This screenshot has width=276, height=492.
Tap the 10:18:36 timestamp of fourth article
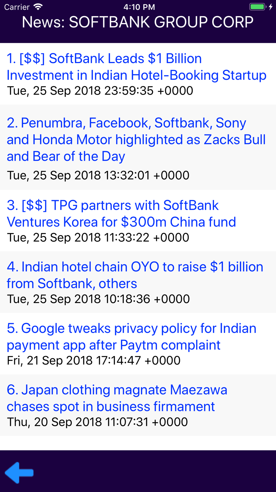tap(98, 299)
